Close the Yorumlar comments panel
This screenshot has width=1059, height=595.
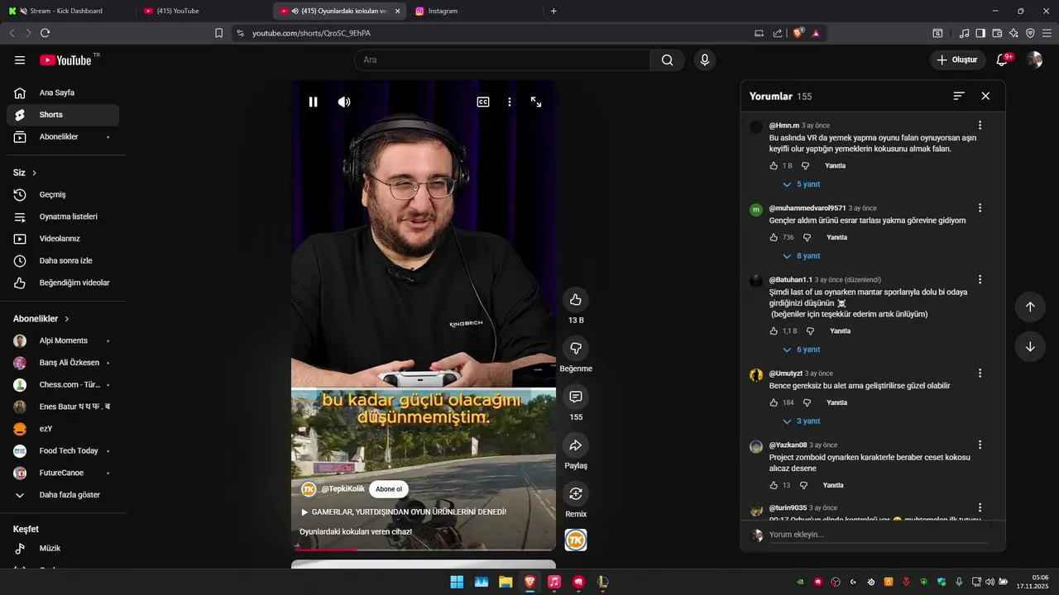click(x=985, y=96)
